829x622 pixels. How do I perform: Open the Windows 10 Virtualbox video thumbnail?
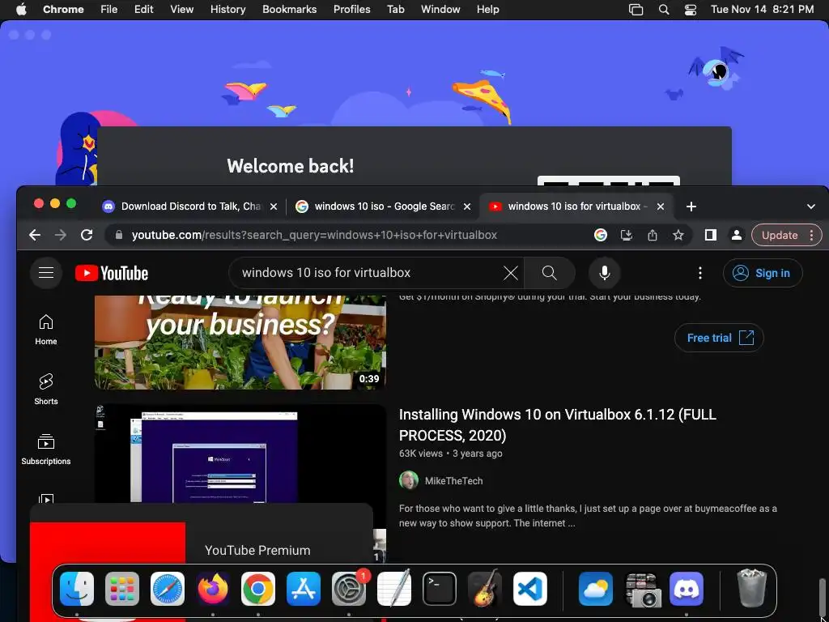pyautogui.click(x=240, y=454)
